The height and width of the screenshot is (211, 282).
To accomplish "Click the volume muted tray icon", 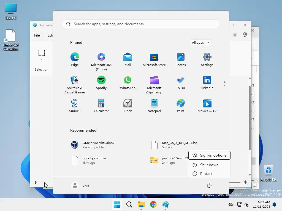I will (x=246, y=204).
